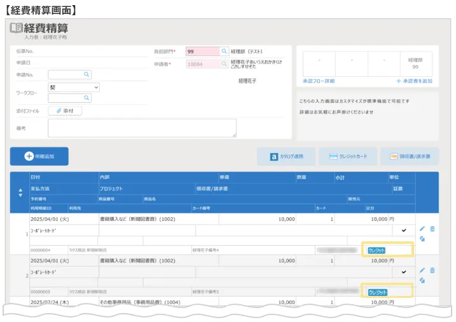Screen dimensions: 456x322
Task: Click the 明細追加 button
Action: [39, 156]
